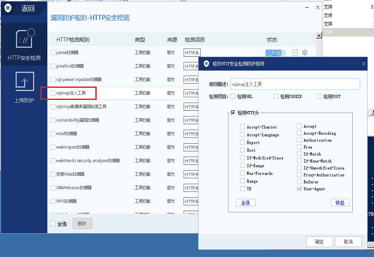Check the vulnerability漏洞扫描器 checkbox
This screenshot has height=257, width=374.
point(53,120)
